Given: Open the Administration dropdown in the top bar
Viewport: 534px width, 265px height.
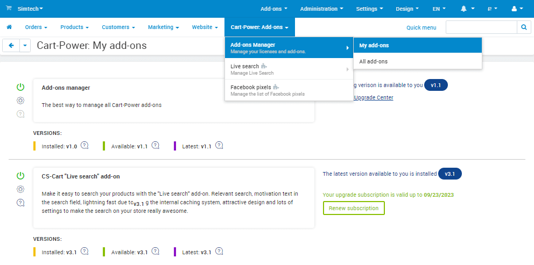Looking at the screenshot, I should pos(321,9).
